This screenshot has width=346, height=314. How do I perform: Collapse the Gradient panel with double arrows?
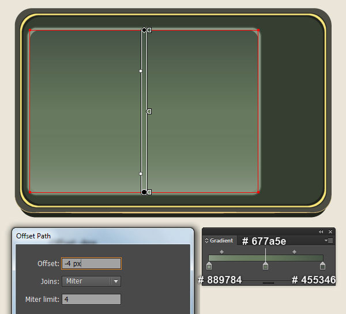321,231
